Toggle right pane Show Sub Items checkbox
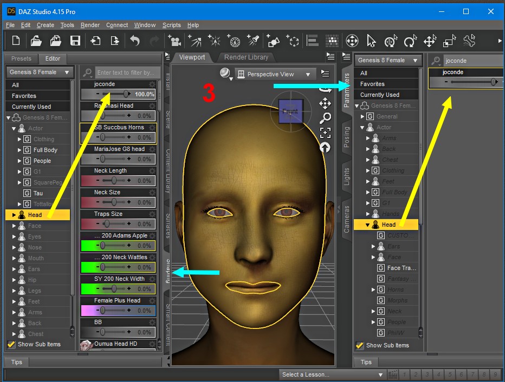Screen dimensions: 505x382 [x=360, y=346]
